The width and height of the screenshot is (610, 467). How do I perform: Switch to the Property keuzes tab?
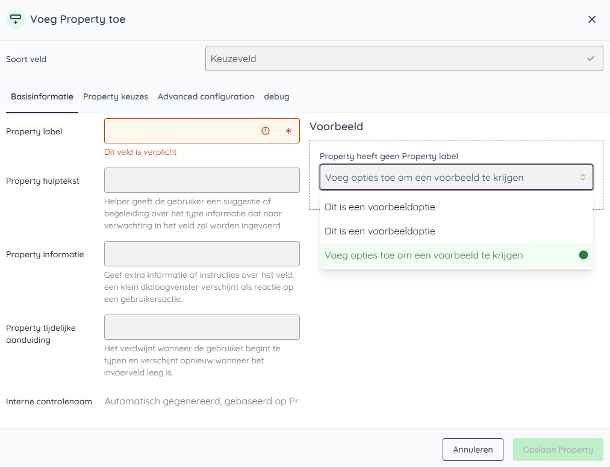[x=116, y=96]
